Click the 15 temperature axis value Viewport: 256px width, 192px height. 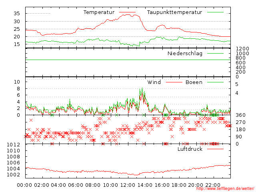pos(17,44)
